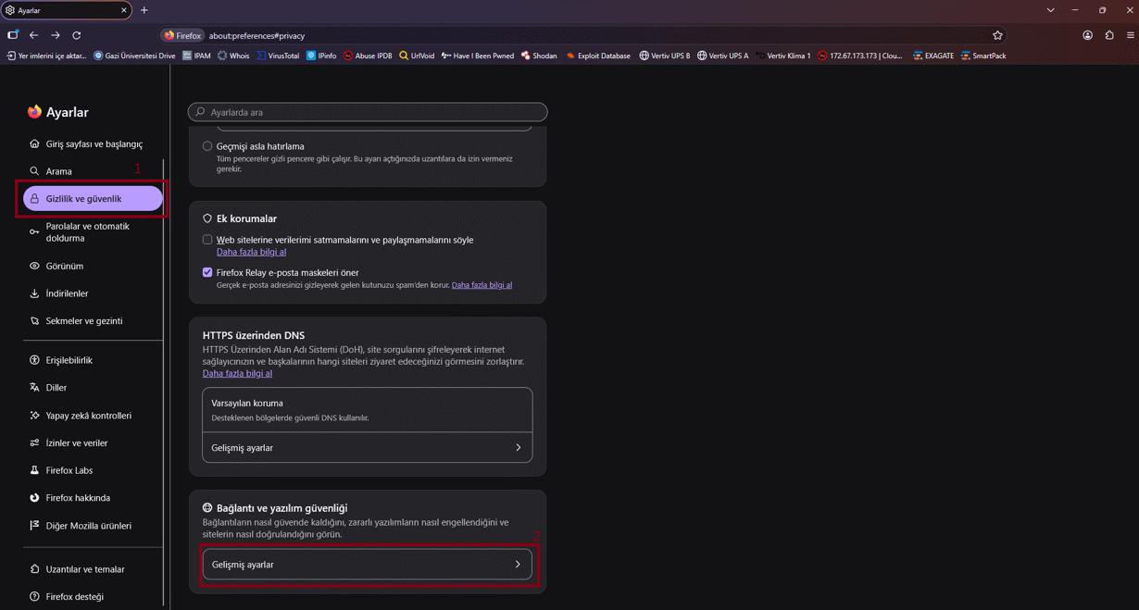Open the Firefox account profile icon

pos(1087,35)
